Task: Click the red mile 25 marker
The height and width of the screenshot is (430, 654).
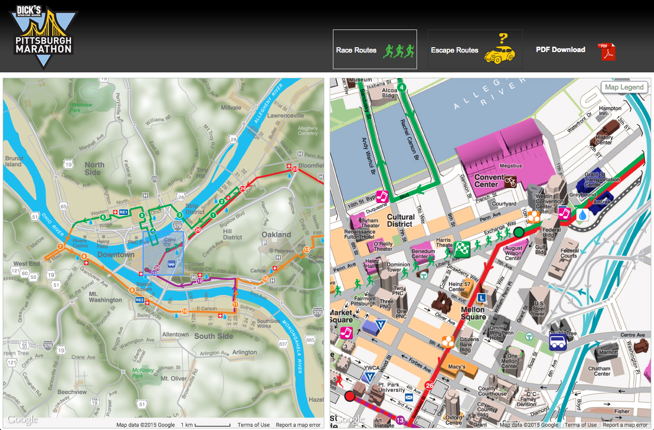Action: pos(197,230)
